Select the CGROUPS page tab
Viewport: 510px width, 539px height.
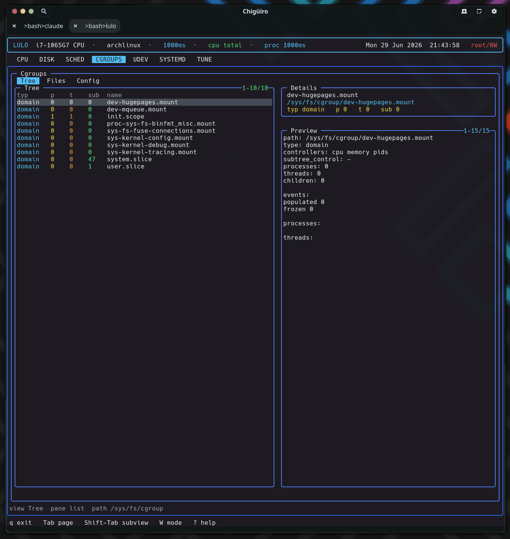point(109,59)
